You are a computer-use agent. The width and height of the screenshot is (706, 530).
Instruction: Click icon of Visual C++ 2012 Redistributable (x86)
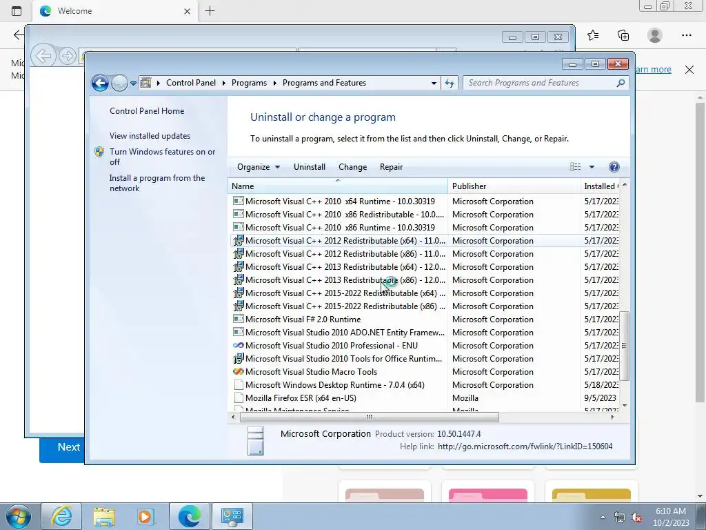tap(238, 254)
